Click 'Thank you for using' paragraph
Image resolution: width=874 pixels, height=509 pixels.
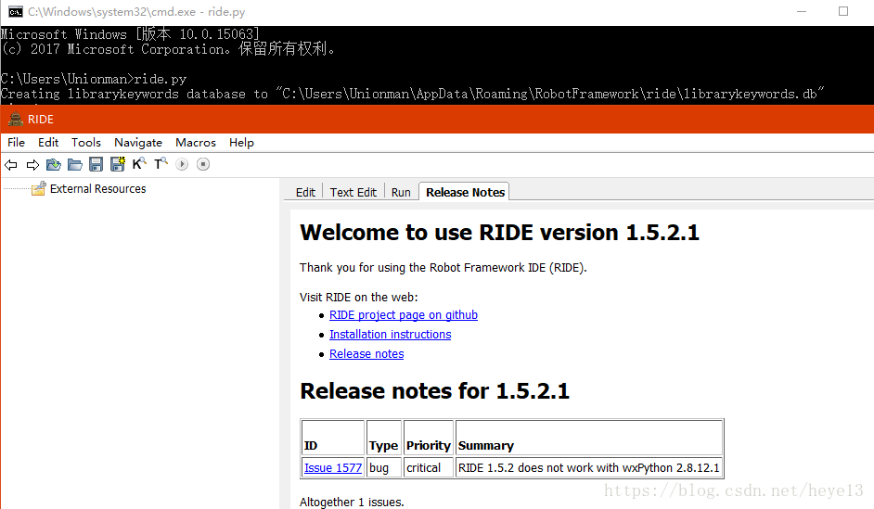click(443, 268)
